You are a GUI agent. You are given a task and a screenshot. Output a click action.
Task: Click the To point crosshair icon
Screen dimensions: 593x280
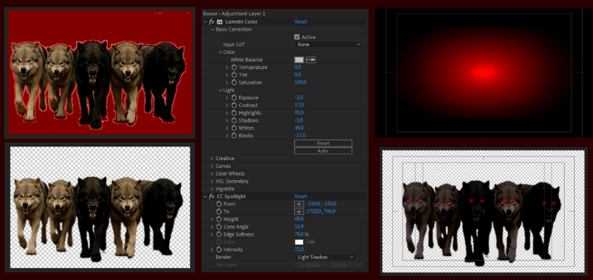tap(299, 211)
